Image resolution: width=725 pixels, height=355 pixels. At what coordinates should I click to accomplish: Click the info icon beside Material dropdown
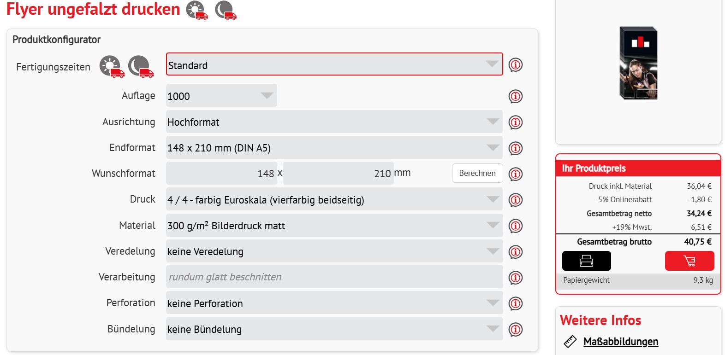(x=515, y=226)
